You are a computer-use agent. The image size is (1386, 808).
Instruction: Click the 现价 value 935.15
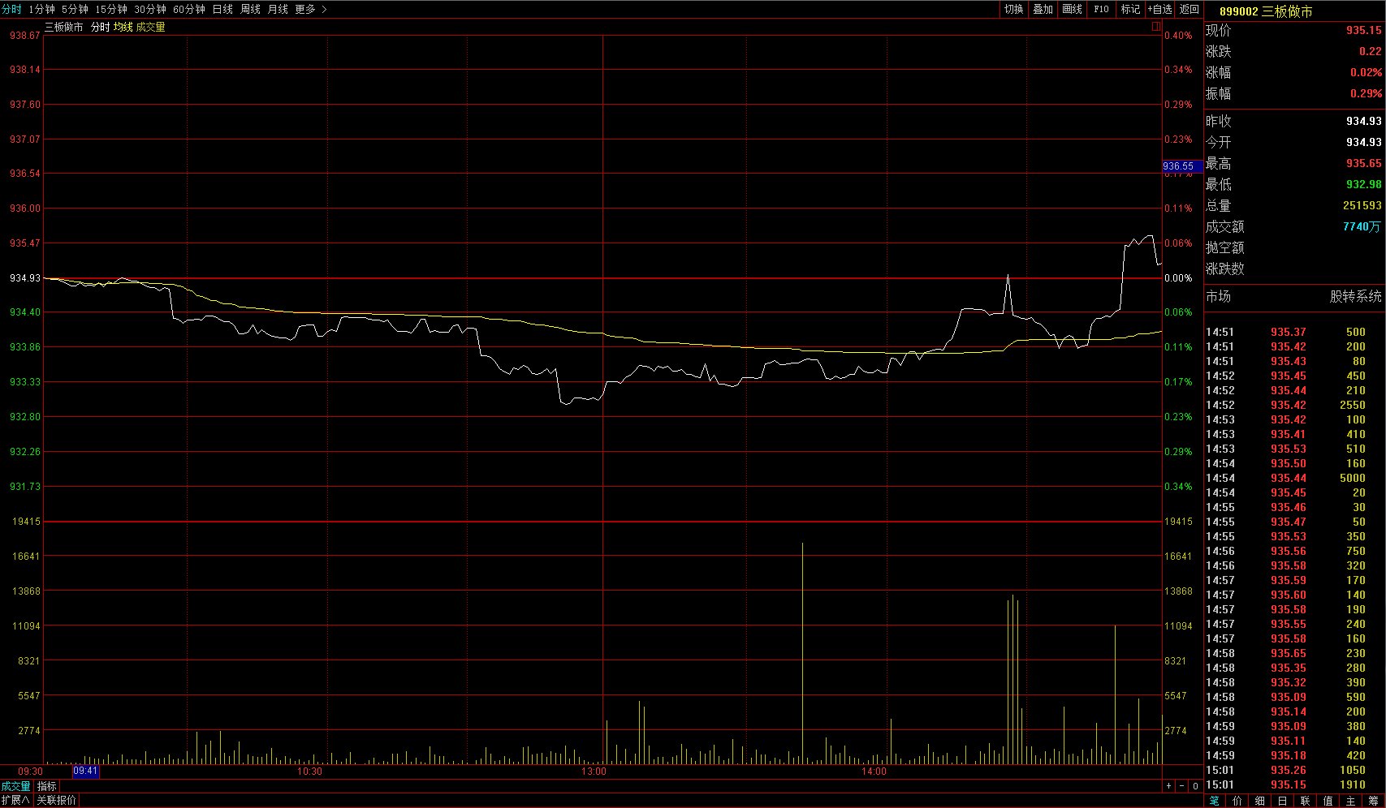(x=1363, y=30)
